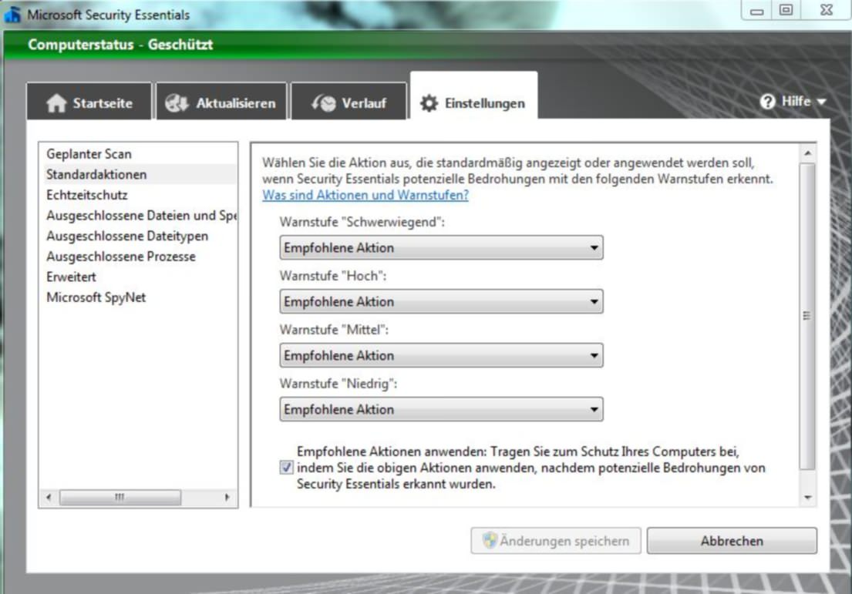Click the Warnstufe "Hoch" label
The width and height of the screenshot is (852, 594).
coord(333,276)
